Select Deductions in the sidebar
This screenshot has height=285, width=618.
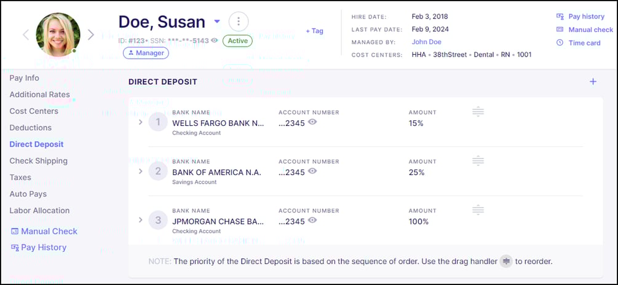coord(31,128)
